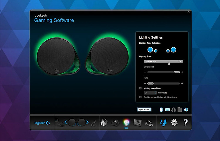Open the Home page icon
This screenshot has height=141, width=220.
click(104, 122)
